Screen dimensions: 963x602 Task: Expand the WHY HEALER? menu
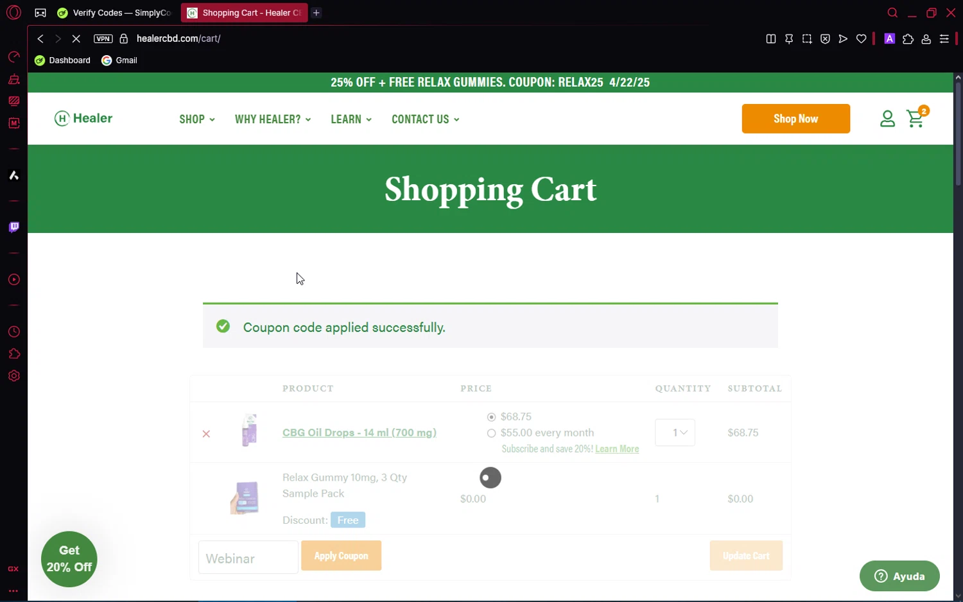click(x=273, y=119)
